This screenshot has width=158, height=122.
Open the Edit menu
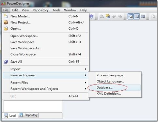pos(15,10)
